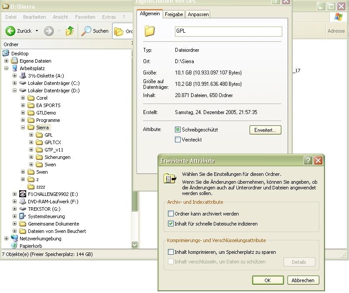Switch to the Freigabe tab
Image resolution: width=349 pixels, height=293 pixels.
coord(174,14)
